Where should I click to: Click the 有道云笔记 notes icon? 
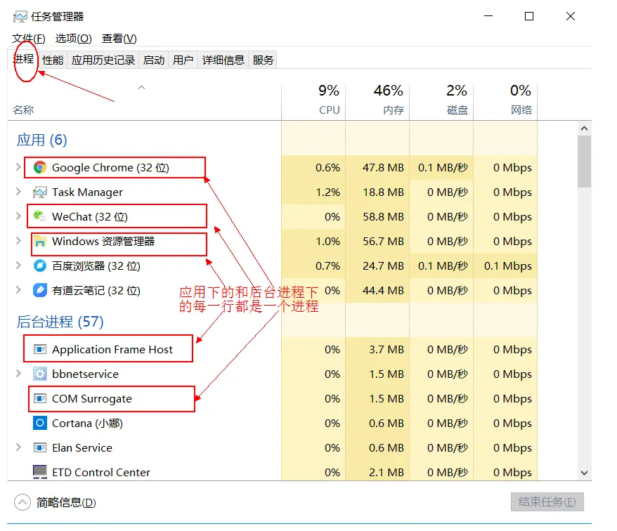41,290
